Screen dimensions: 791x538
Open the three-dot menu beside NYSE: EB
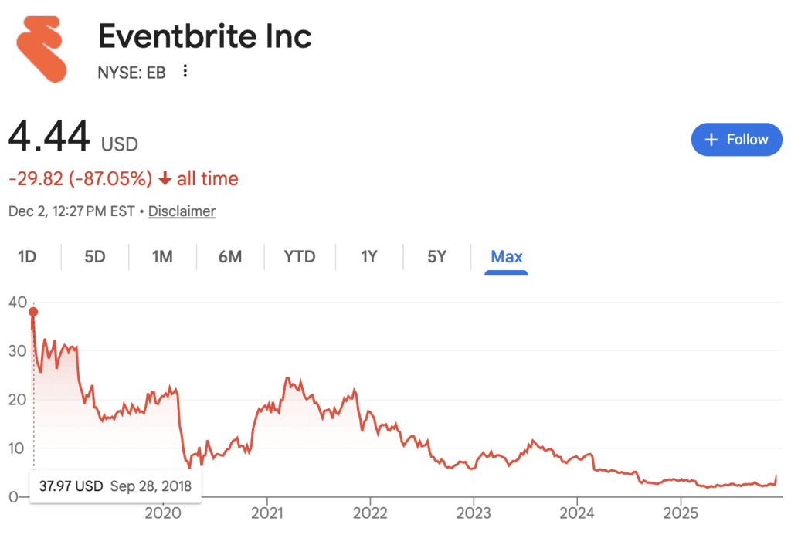(x=185, y=72)
